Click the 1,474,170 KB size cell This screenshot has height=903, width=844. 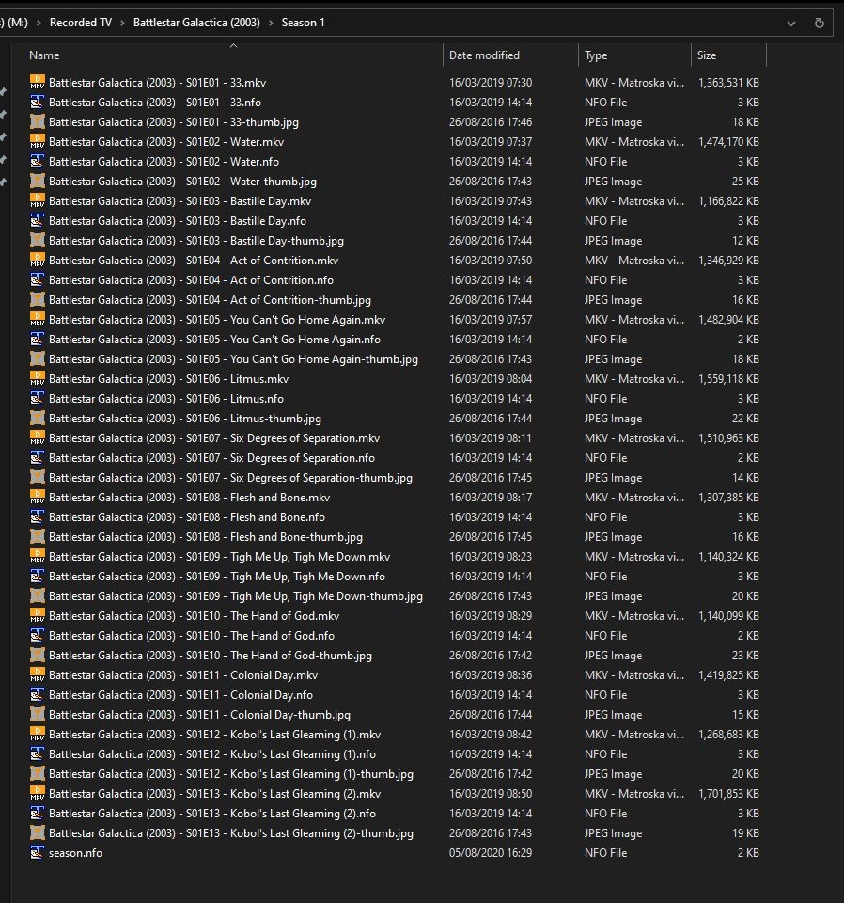pyautogui.click(x=728, y=142)
